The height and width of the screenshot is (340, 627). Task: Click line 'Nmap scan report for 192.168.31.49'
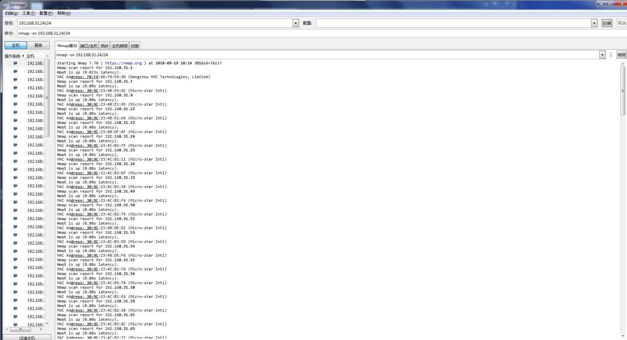(x=96, y=192)
